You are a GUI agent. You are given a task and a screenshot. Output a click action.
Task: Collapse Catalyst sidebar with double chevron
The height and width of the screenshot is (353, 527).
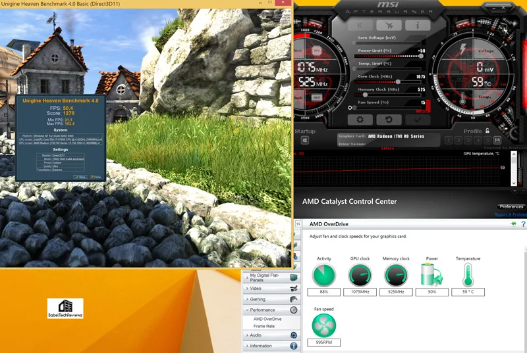pyautogui.click(x=298, y=224)
